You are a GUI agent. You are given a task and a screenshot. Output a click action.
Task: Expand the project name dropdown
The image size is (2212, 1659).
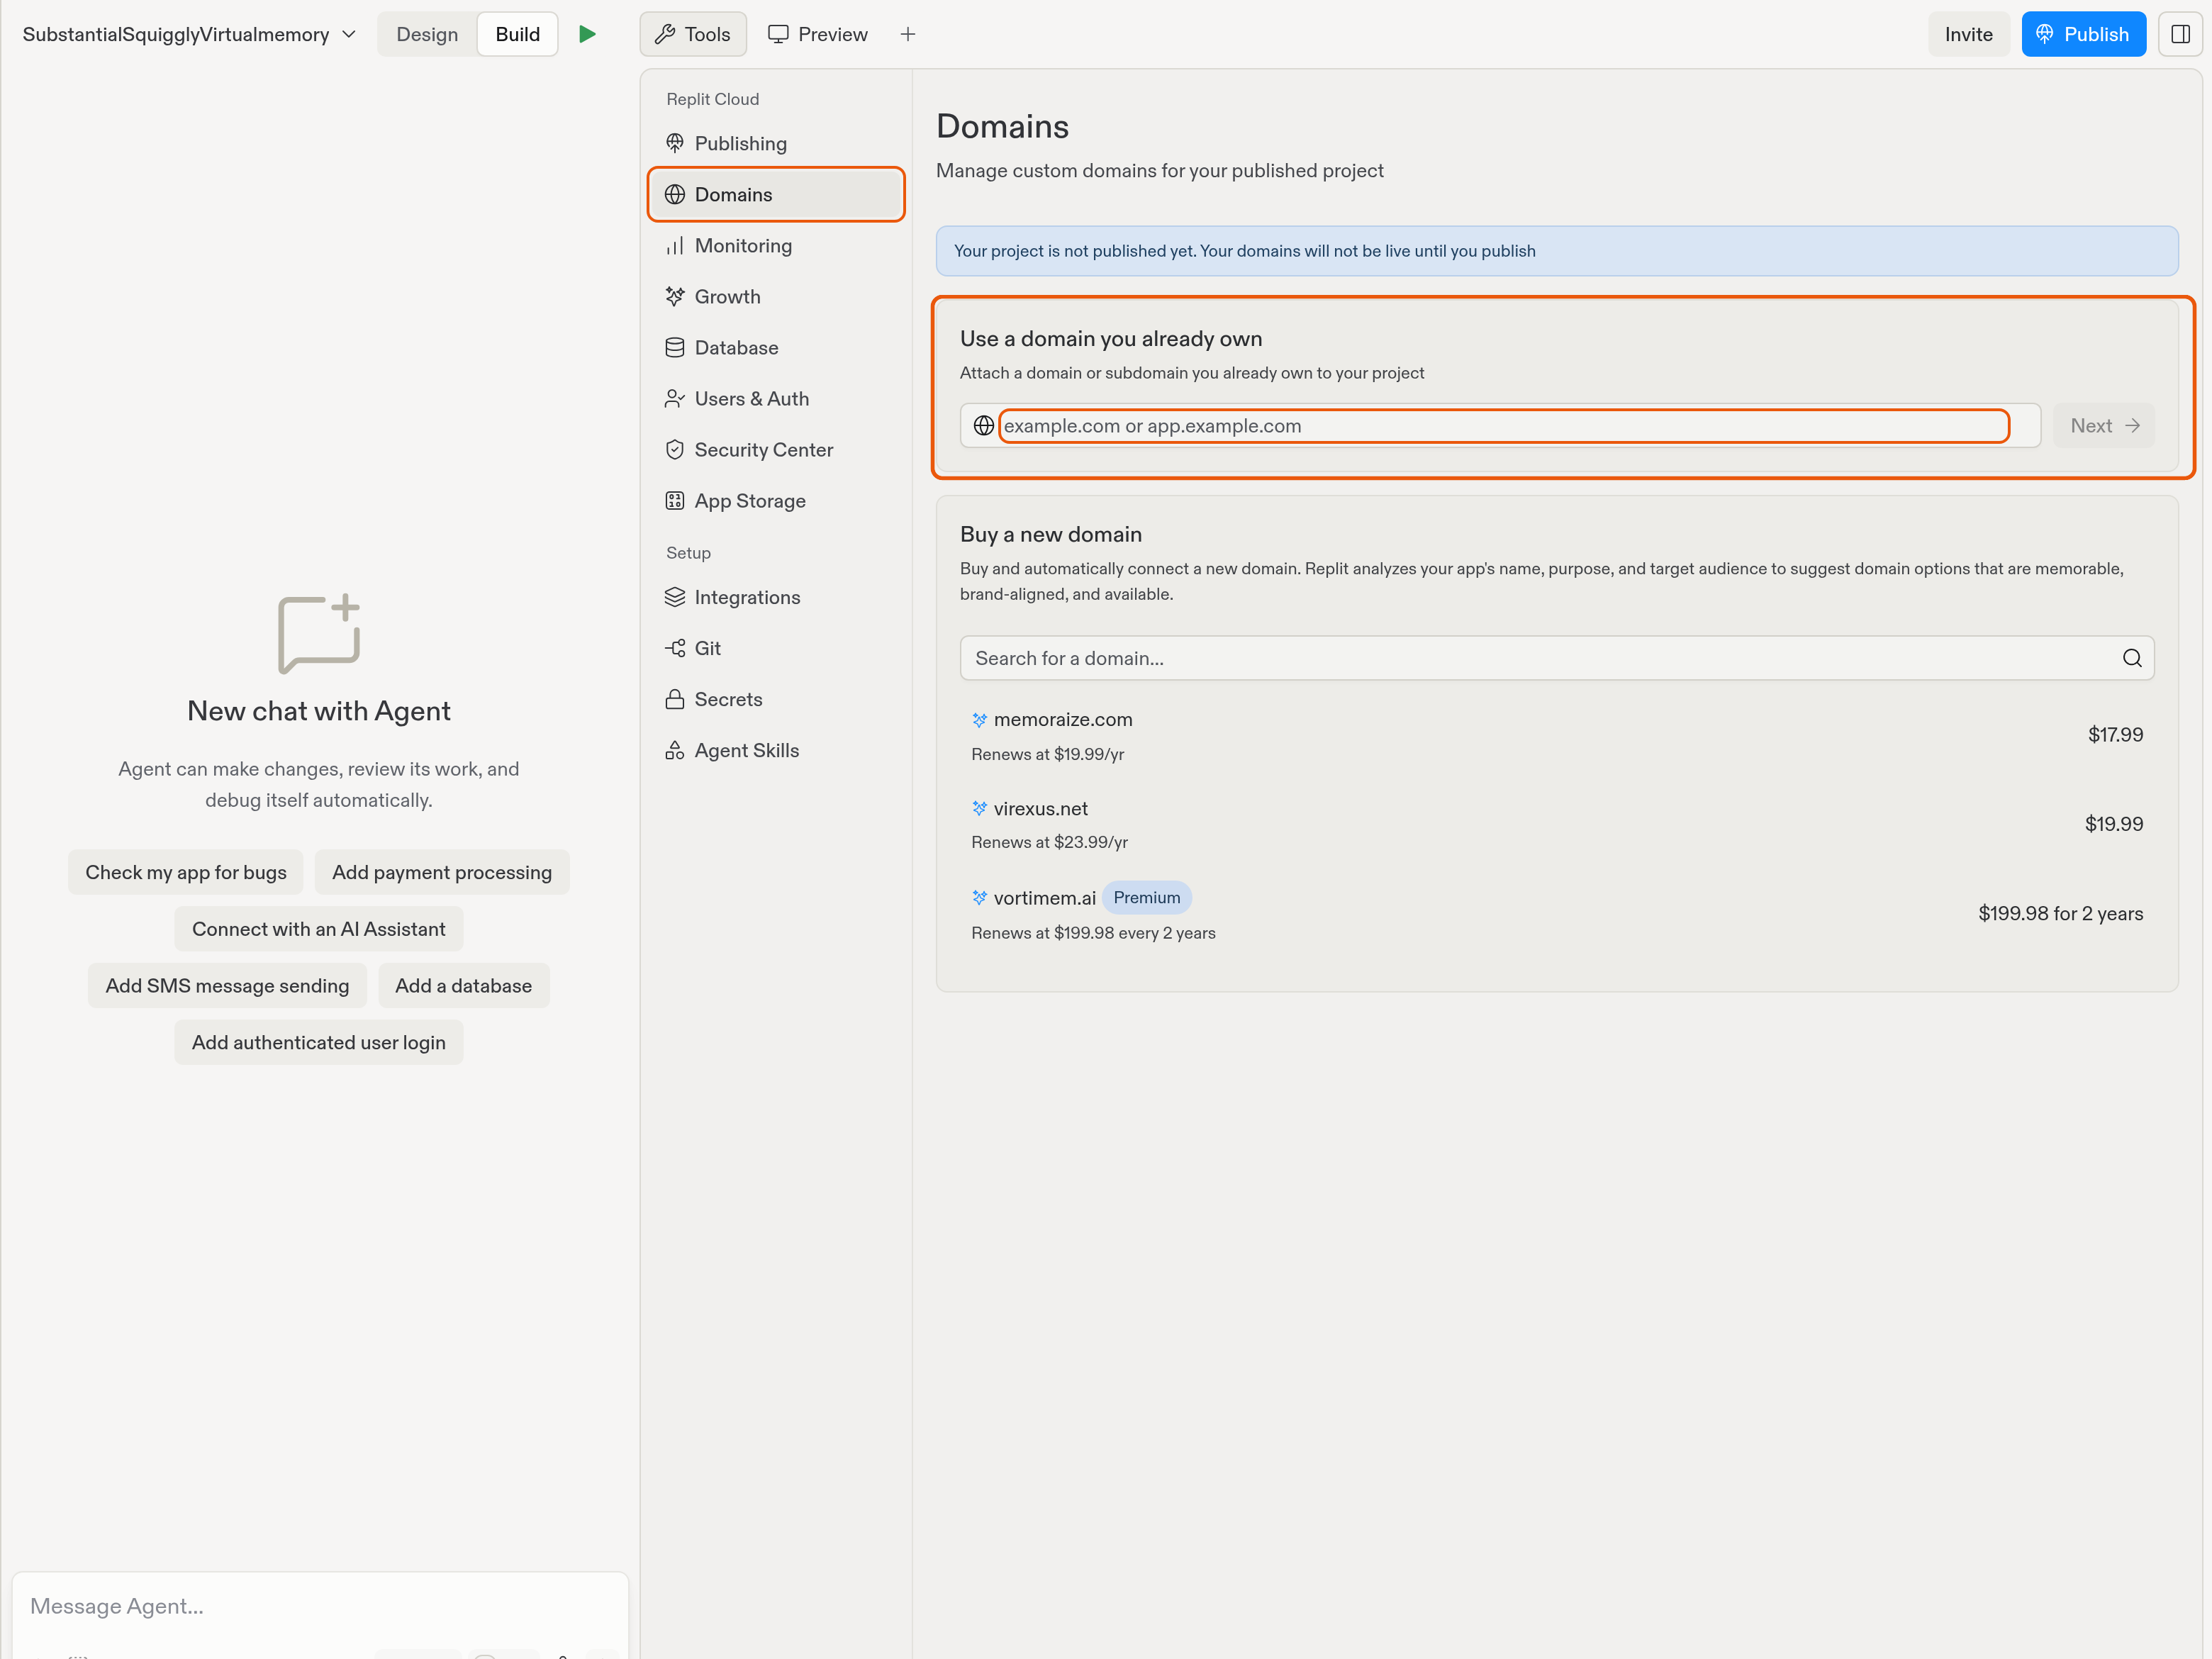coord(189,34)
